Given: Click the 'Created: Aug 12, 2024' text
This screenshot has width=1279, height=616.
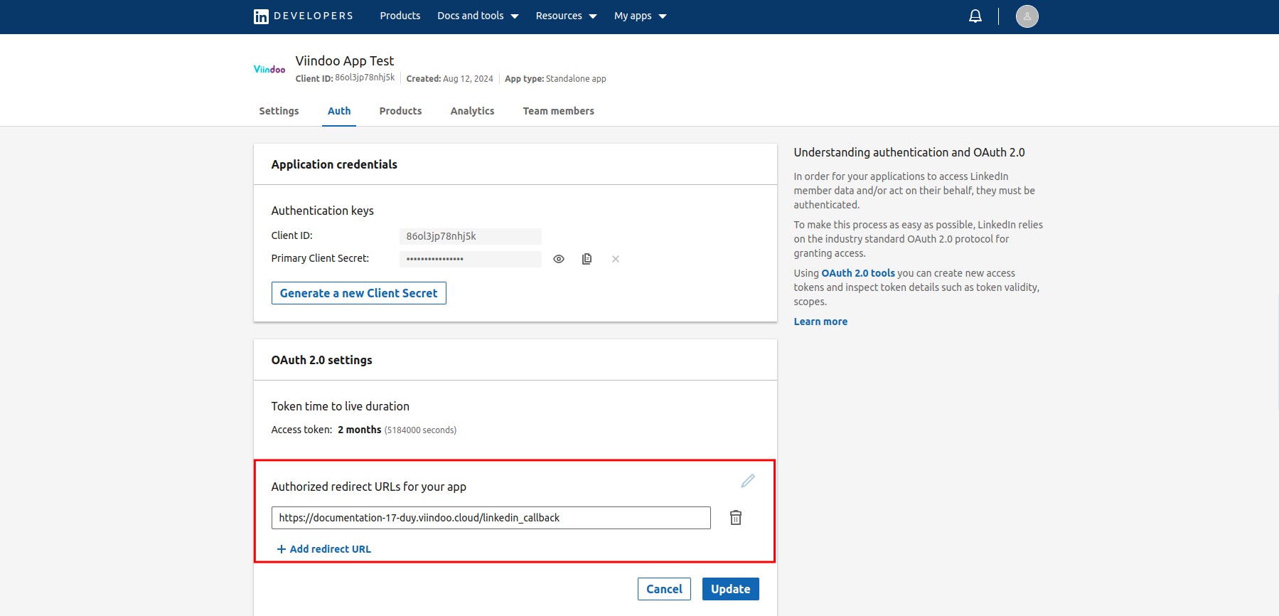Looking at the screenshot, I should click(449, 79).
